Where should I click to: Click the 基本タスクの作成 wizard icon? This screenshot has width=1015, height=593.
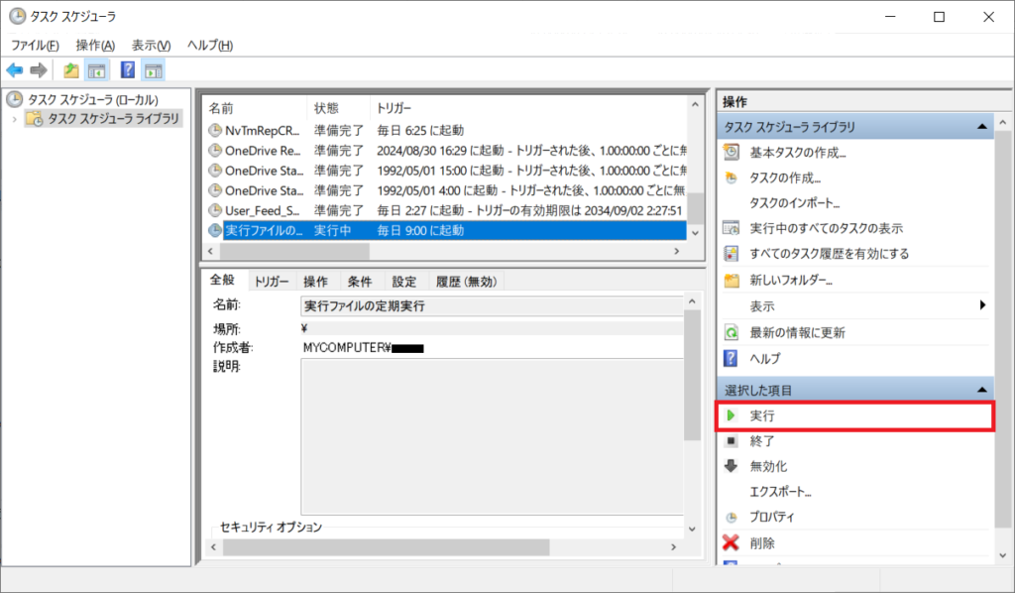coord(732,153)
